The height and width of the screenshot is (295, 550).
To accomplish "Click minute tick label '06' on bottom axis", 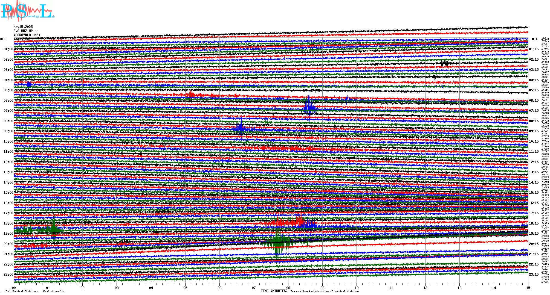I will tap(220, 288).
